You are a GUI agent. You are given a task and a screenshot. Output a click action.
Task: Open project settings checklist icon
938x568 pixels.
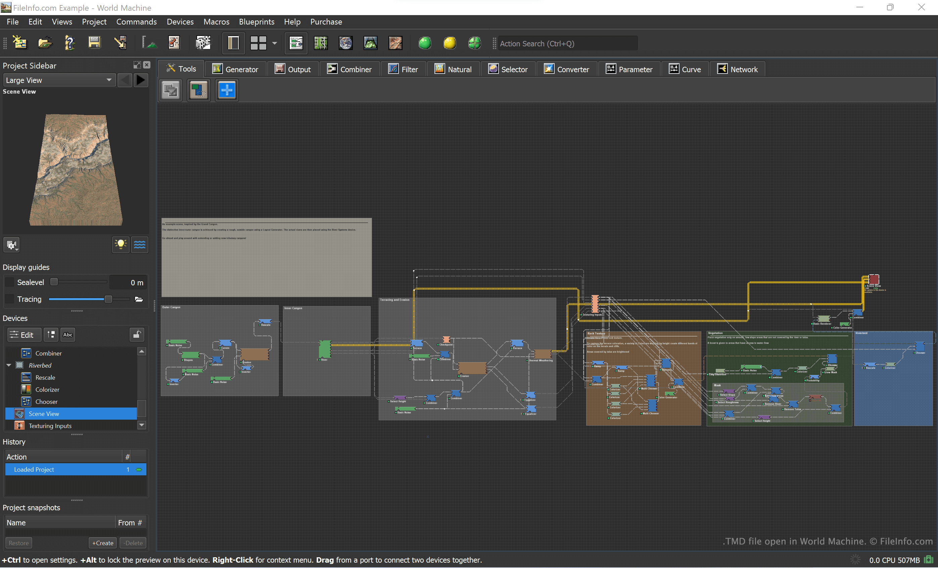point(174,43)
